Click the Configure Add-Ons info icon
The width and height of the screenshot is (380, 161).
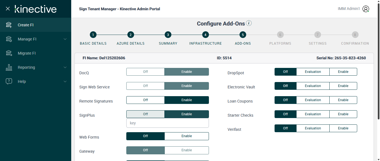(249, 23)
